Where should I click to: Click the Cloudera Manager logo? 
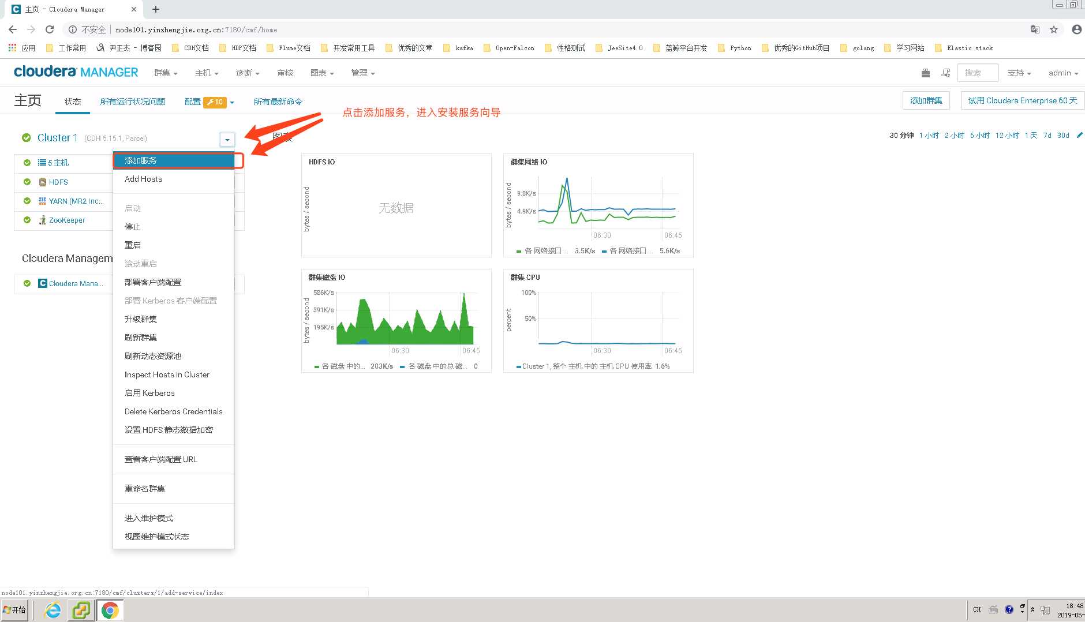pos(76,72)
